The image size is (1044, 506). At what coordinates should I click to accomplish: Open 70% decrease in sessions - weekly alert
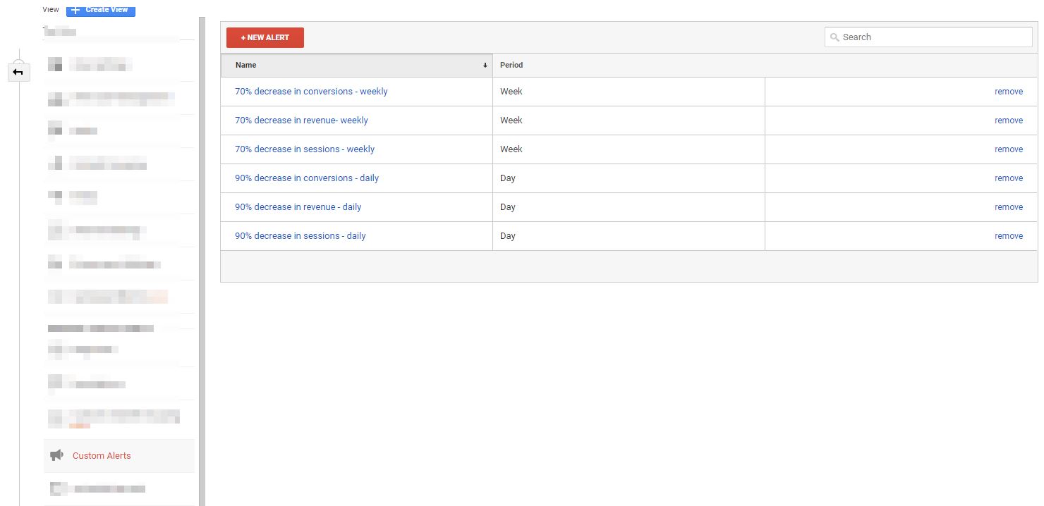pyautogui.click(x=305, y=149)
